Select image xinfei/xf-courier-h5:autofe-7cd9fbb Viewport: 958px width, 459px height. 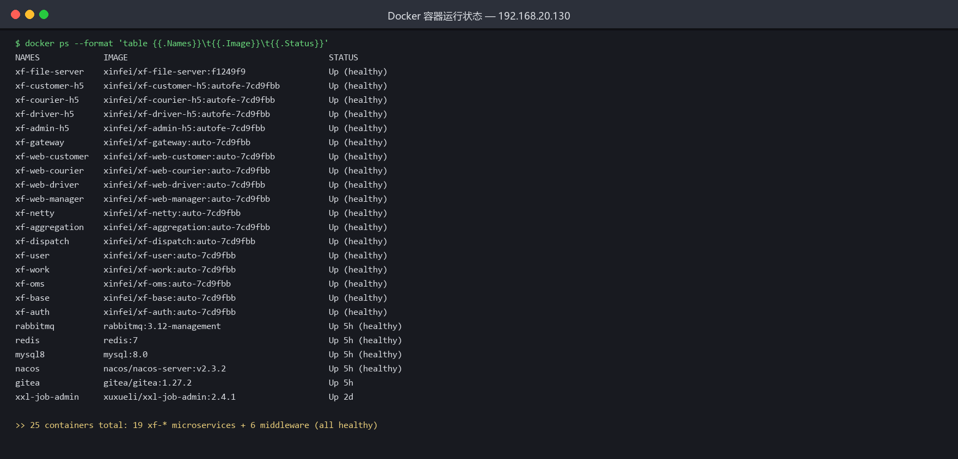(189, 100)
